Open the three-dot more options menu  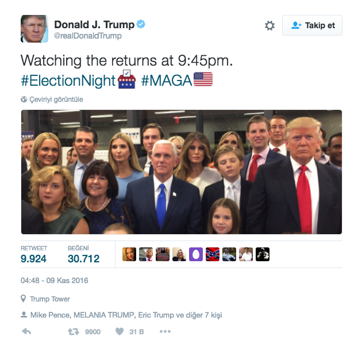click(165, 331)
